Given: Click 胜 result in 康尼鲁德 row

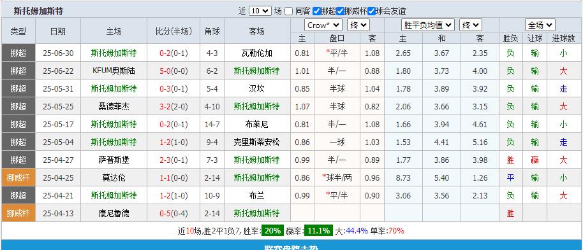Looking at the screenshot, I should [x=510, y=213].
